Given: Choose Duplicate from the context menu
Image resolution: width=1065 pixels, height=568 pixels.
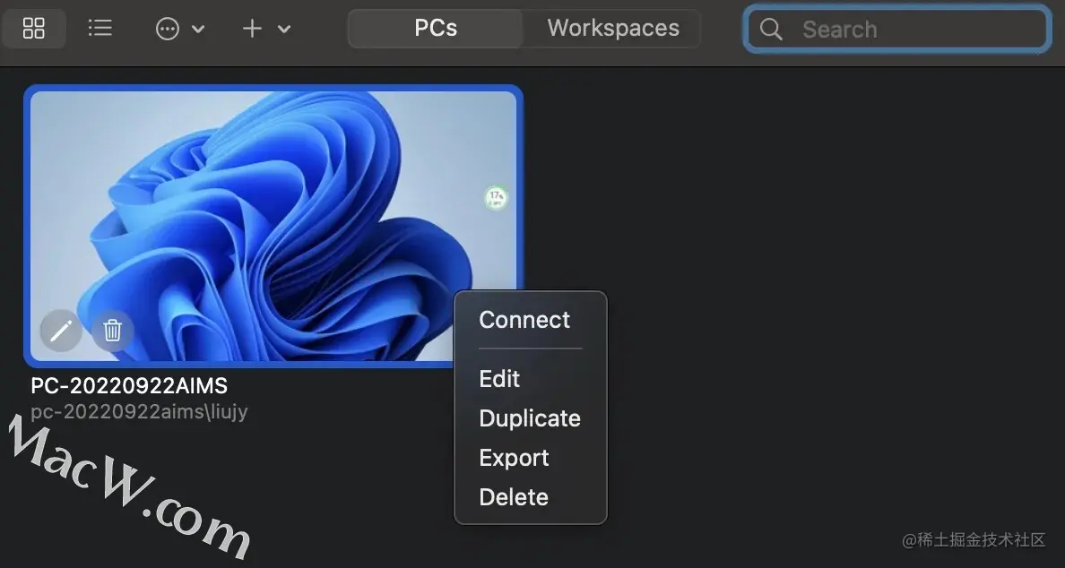Looking at the screenshot, I should click(x=530, y=418).
